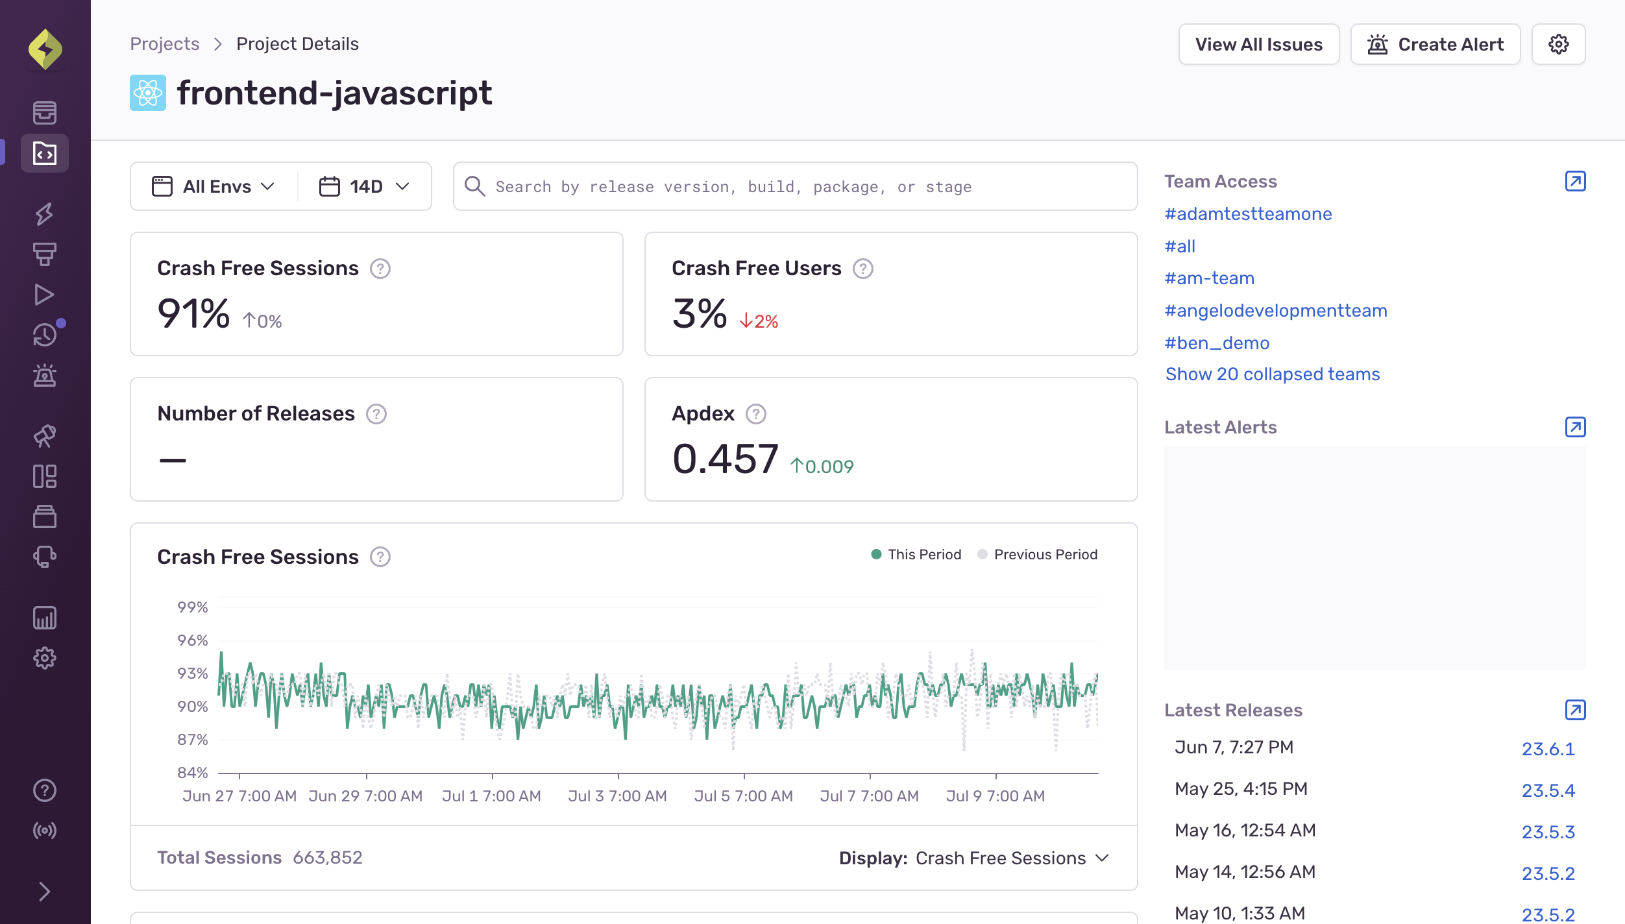Click the Project Details breadcrumb text
1625x924 pixels.
(x=297, y=43)
